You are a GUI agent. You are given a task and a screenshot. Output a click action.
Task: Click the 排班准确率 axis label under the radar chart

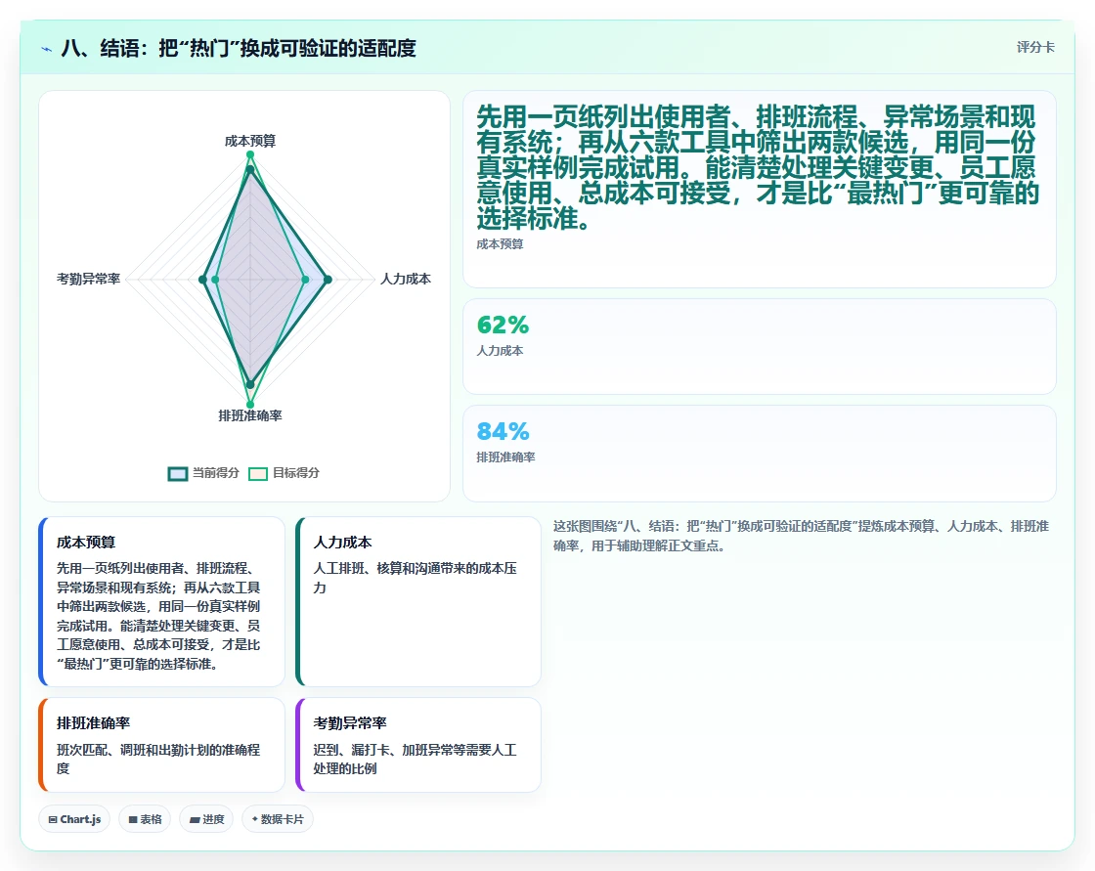(x=250, y=415)
